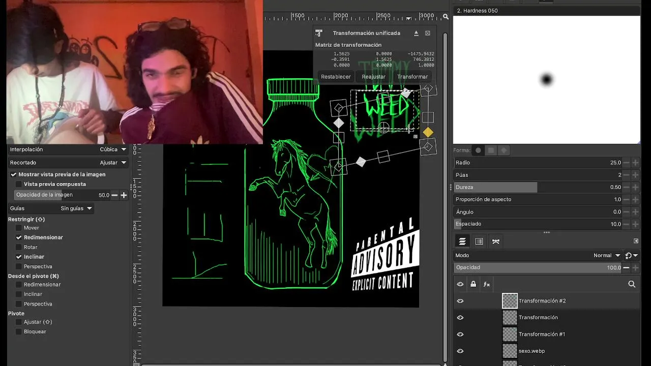Viewport: 651px width, 366px height.
Task: Hide the Transformación #2 layer
Action: pyautogui.click(x=460, y=301)
